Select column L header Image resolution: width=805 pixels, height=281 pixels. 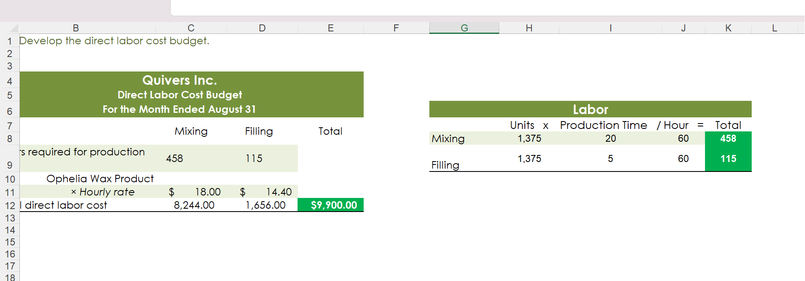[774, 28]
